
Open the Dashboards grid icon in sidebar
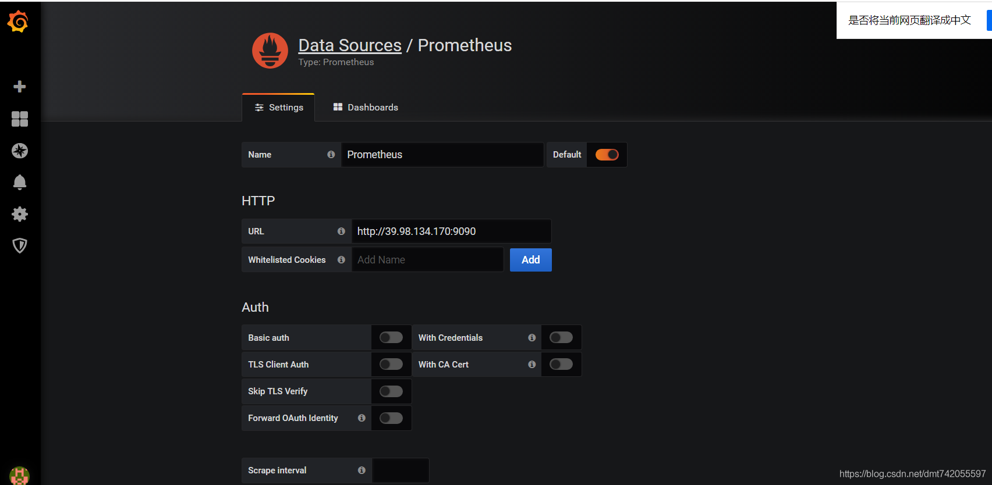tap(20, 119)
